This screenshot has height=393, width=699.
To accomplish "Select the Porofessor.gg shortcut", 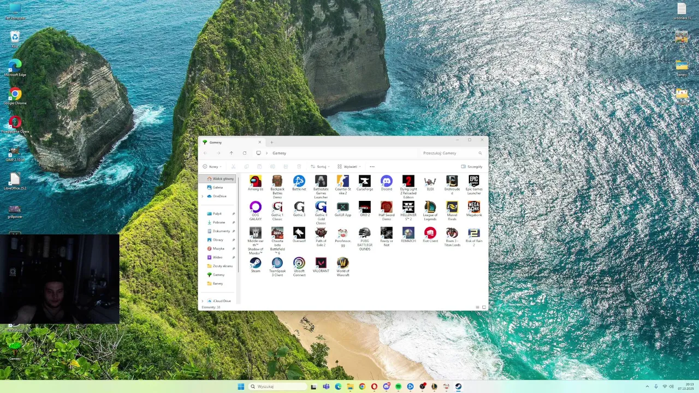I will 343,237.
